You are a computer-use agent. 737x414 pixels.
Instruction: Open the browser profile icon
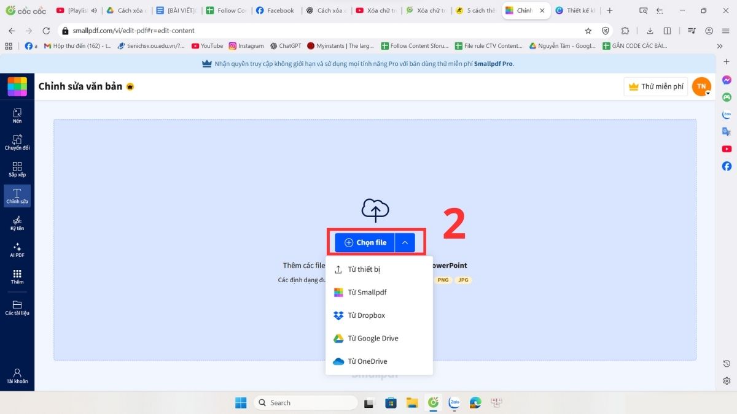[709, 31]
